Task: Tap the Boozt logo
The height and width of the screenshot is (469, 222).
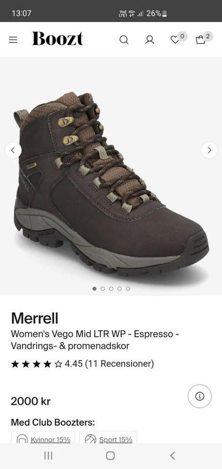Action: 58,39
